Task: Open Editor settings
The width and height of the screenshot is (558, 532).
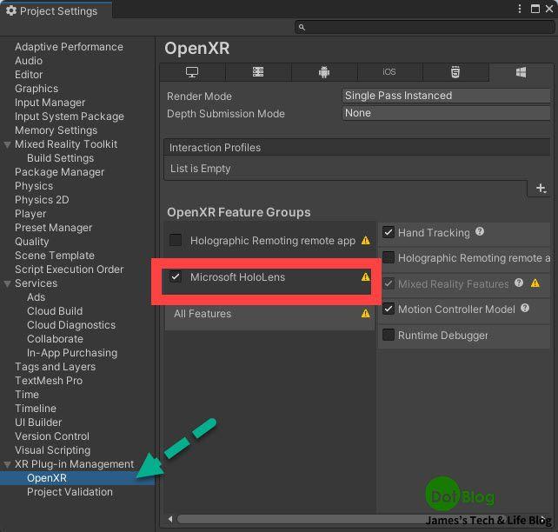Action: (x=29, y=75)
